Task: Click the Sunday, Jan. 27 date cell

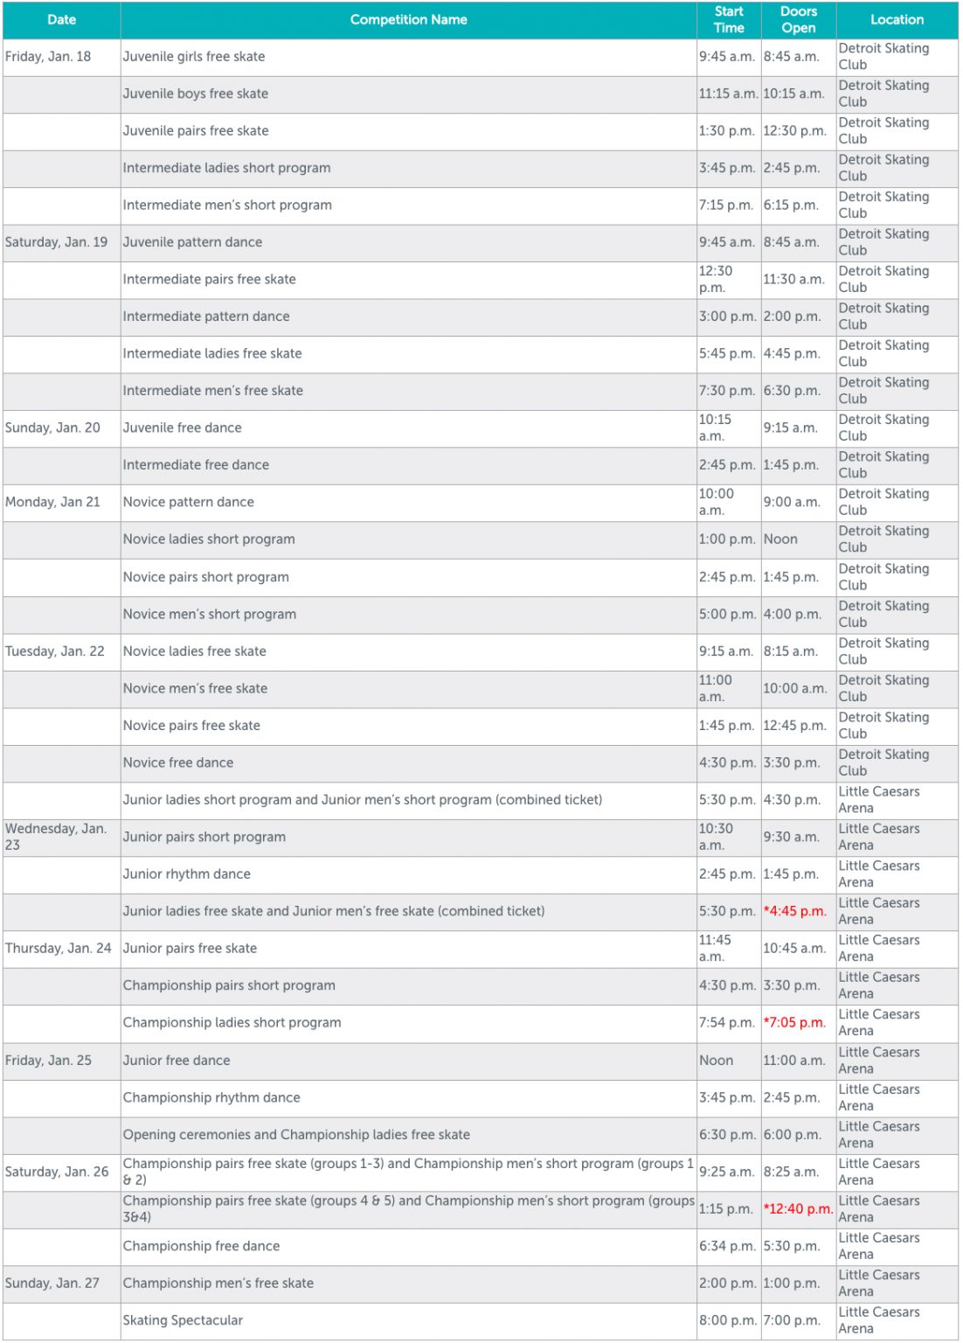Action: pyautogui.click(x=52, y=1284)
